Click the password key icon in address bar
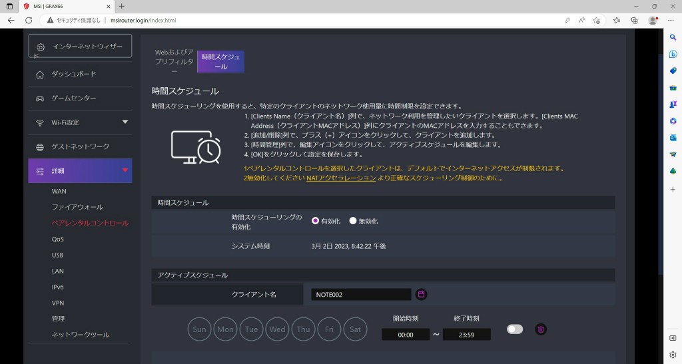 [567, 20]
